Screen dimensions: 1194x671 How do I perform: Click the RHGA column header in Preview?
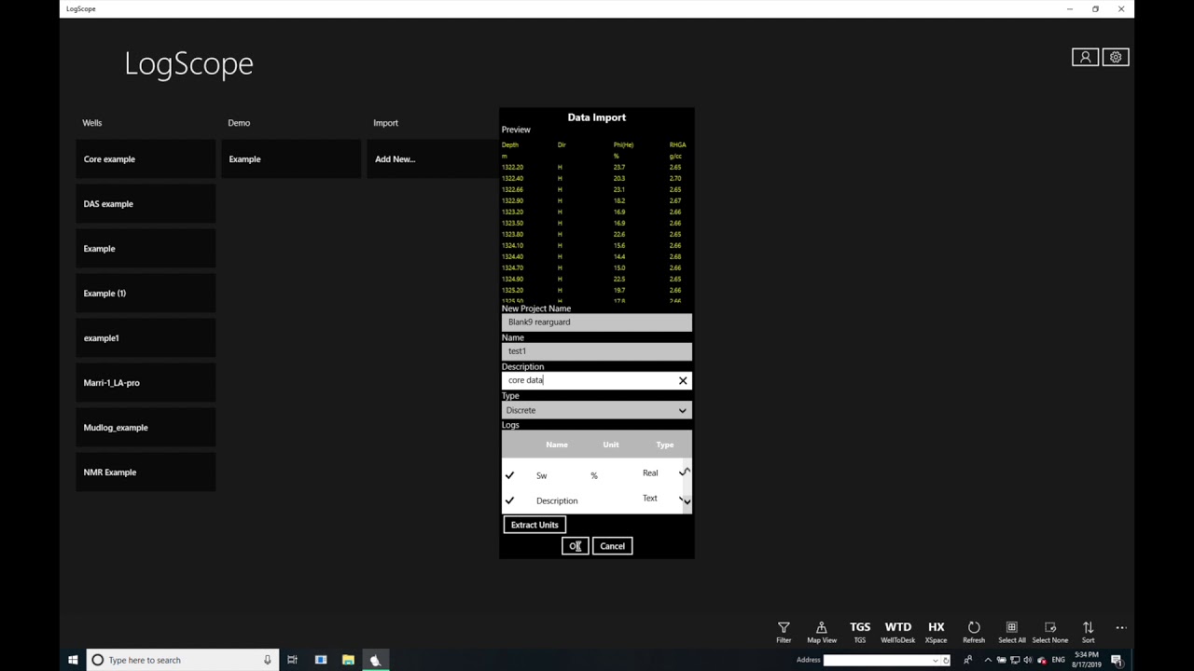[x=677, y=144]
